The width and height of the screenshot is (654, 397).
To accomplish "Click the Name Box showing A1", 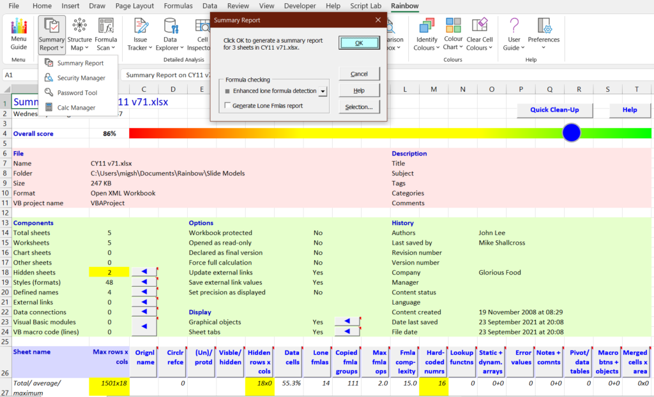I will (x=19, y=75).
